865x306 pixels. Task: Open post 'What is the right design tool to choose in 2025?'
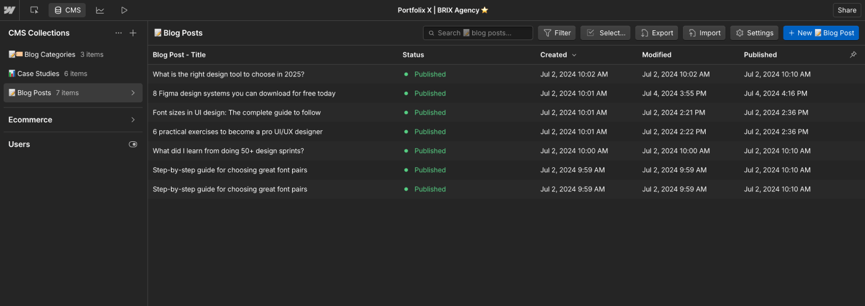click(228, 74)
